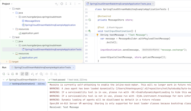Collapse the test folder
The width and height of the screenshot is (191, 111).
click(x=10, y=37)
